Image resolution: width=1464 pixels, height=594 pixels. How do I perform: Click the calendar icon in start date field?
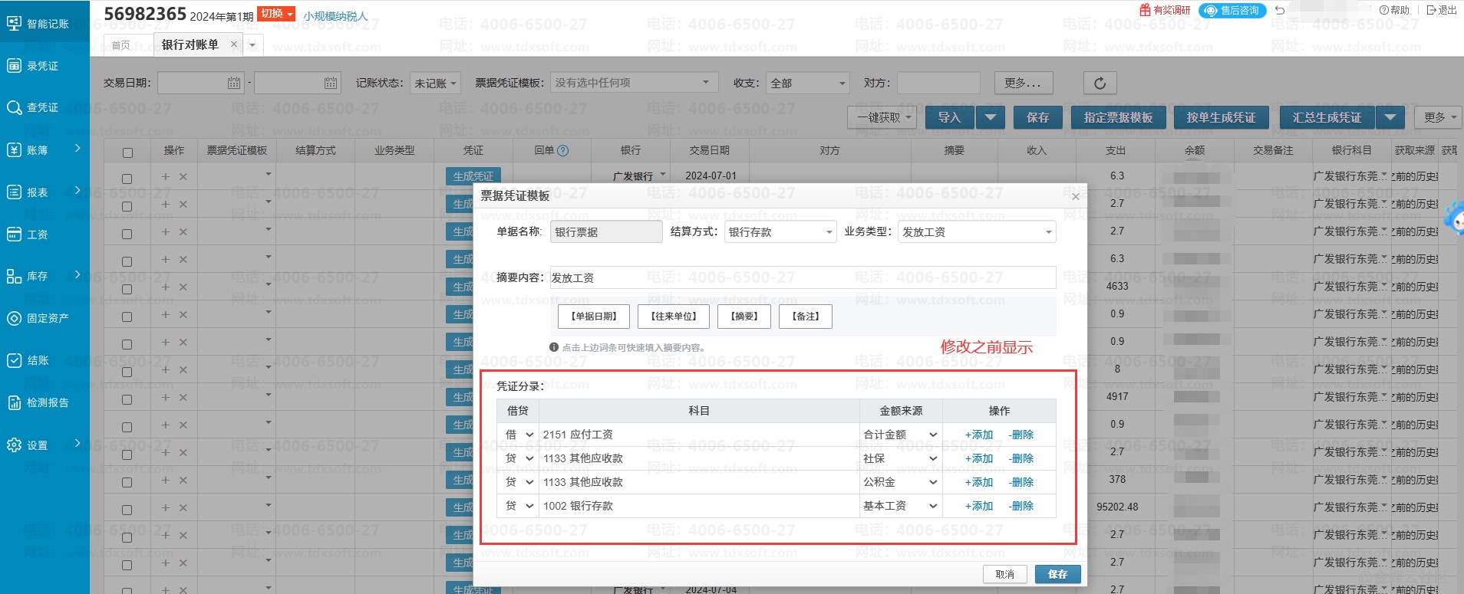[x=234, y=83]
